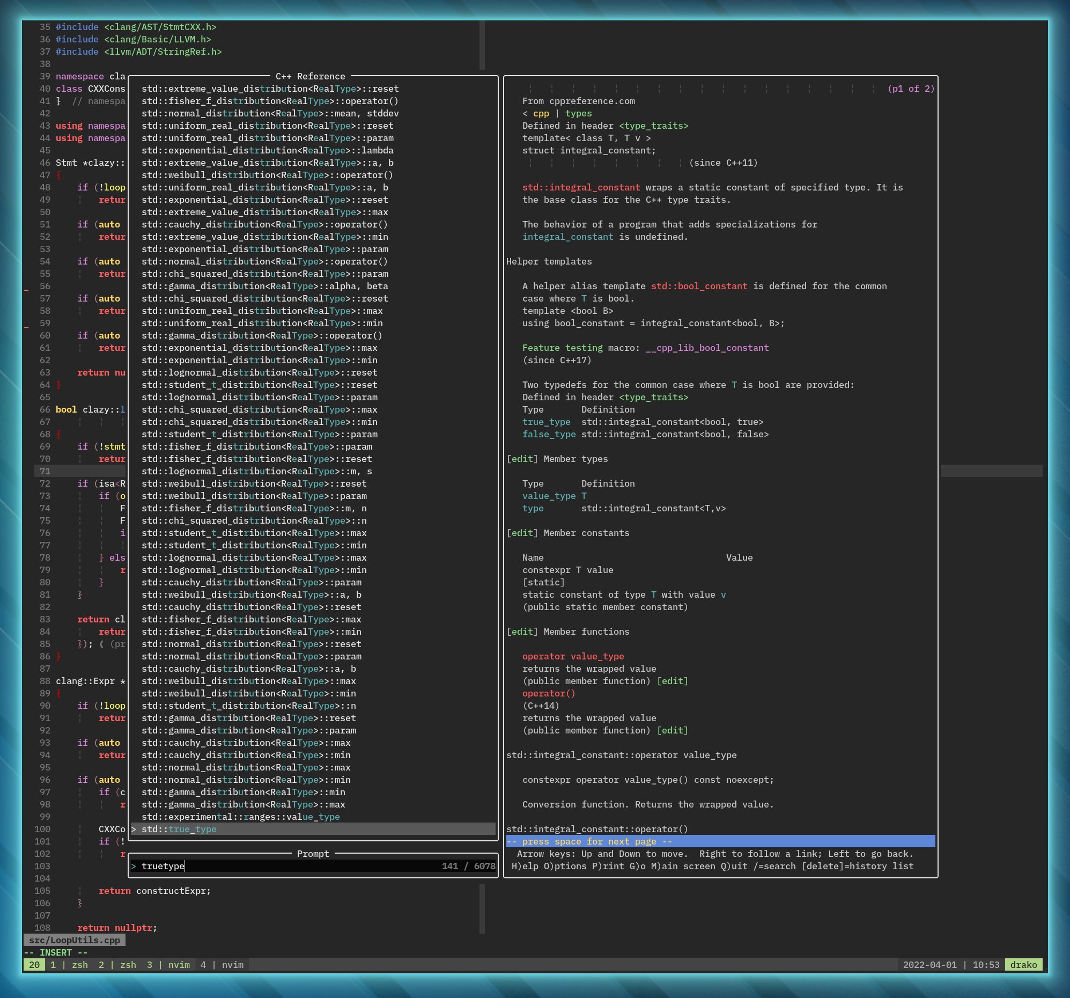Select std::extreme_value_distribution<RealType>::reset entry
The width and height of the screenshot is (1070, 998).
point(270,89)
